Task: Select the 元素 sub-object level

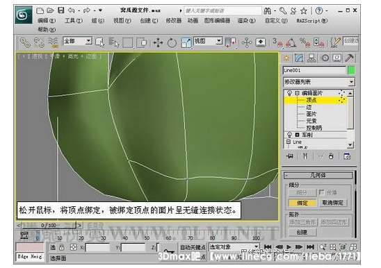Action: [x=311, y=121]
